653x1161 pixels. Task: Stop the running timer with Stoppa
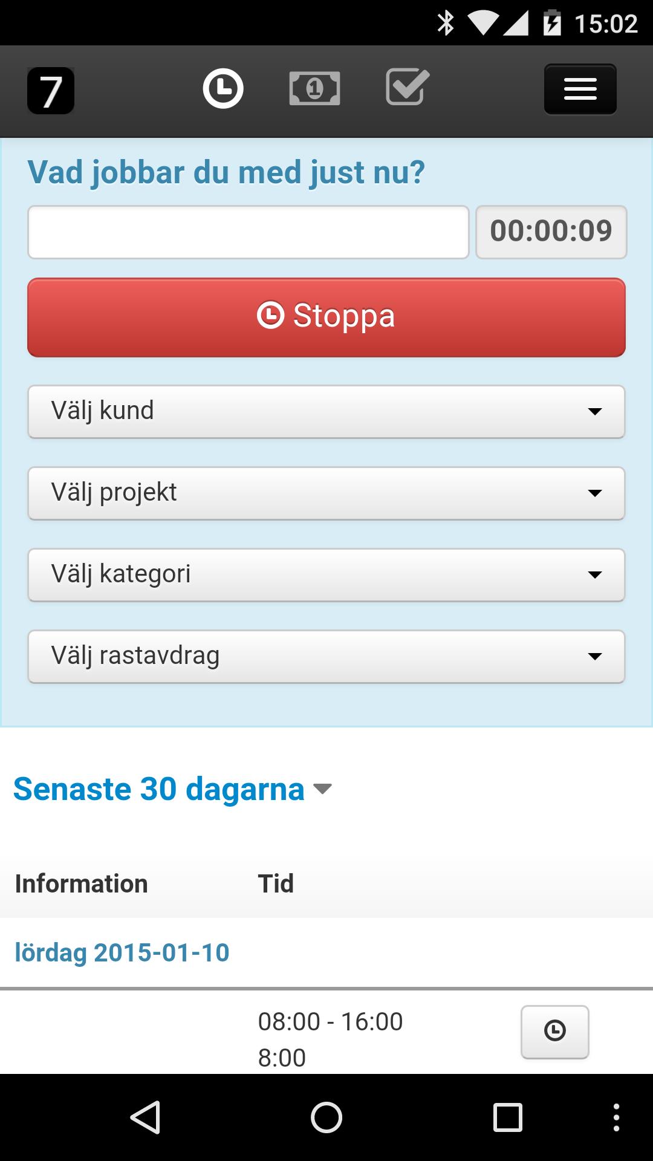click(326, 317)
